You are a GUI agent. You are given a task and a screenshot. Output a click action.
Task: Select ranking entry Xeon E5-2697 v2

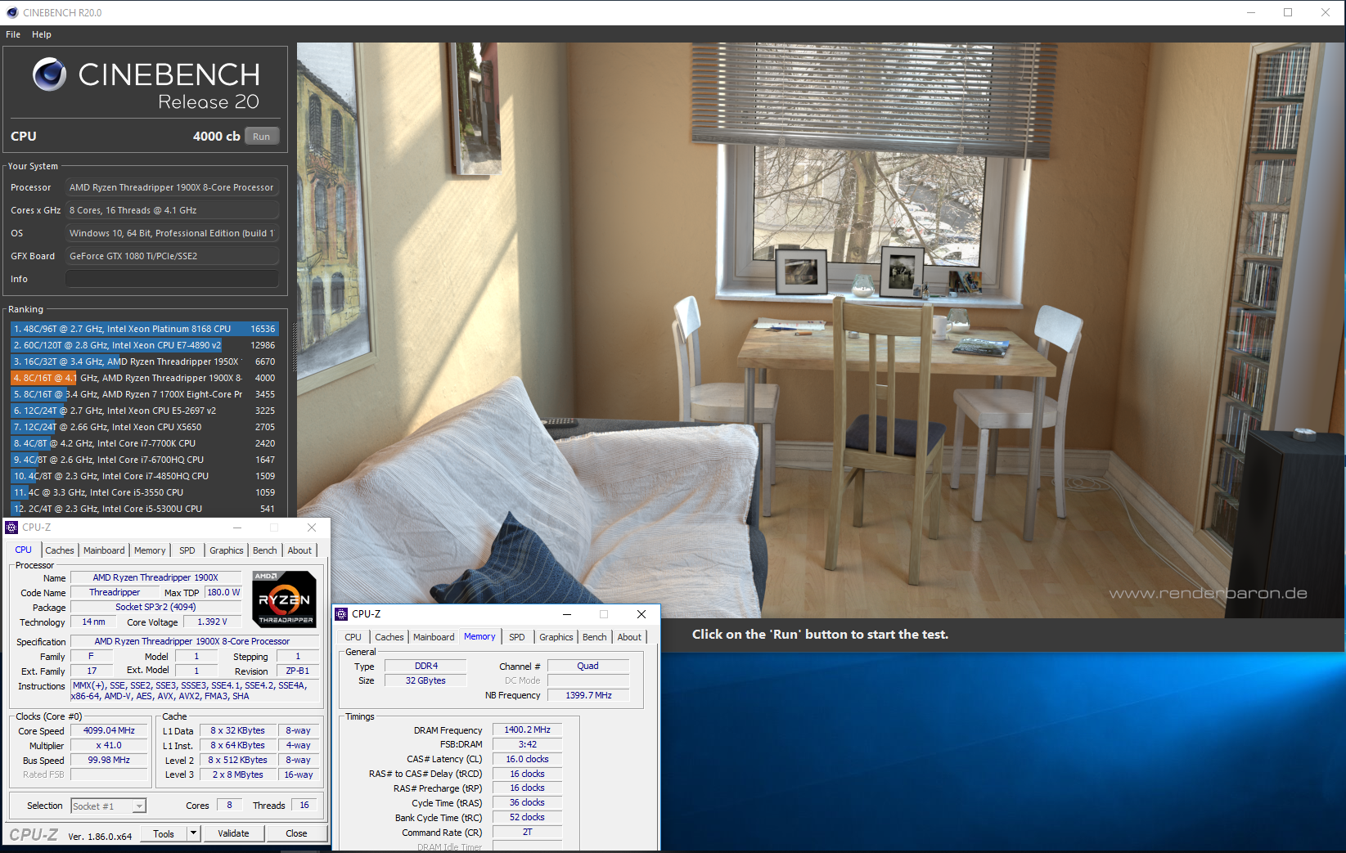pyautogui.click(x=145, y=411)
